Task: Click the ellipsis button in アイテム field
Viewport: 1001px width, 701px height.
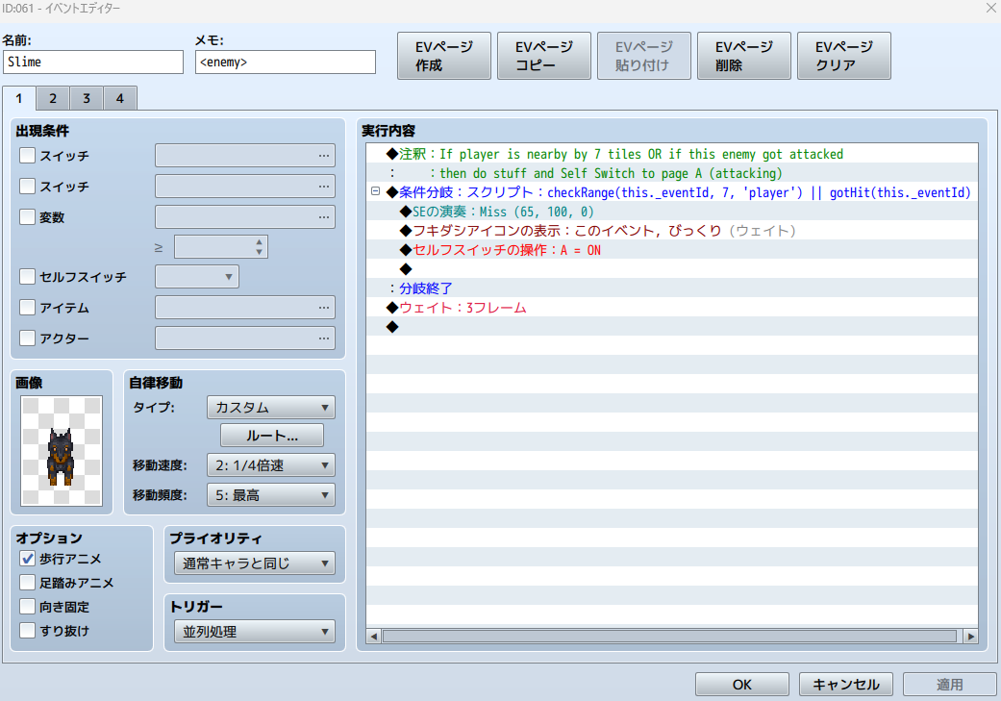Action: pyautogui.click(x=324, y=307)
